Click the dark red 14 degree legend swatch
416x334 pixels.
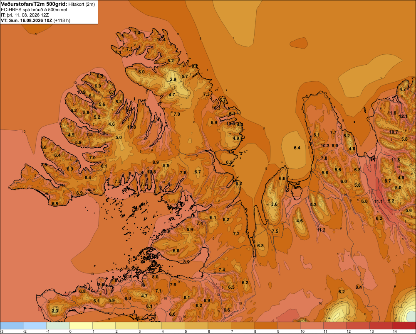pyautogui.click(x=404, y=326)
